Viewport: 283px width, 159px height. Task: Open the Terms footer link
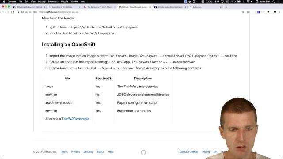64,152
